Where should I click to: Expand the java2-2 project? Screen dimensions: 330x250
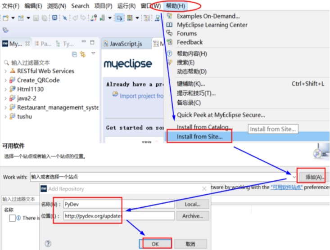[x=5, y=98]
